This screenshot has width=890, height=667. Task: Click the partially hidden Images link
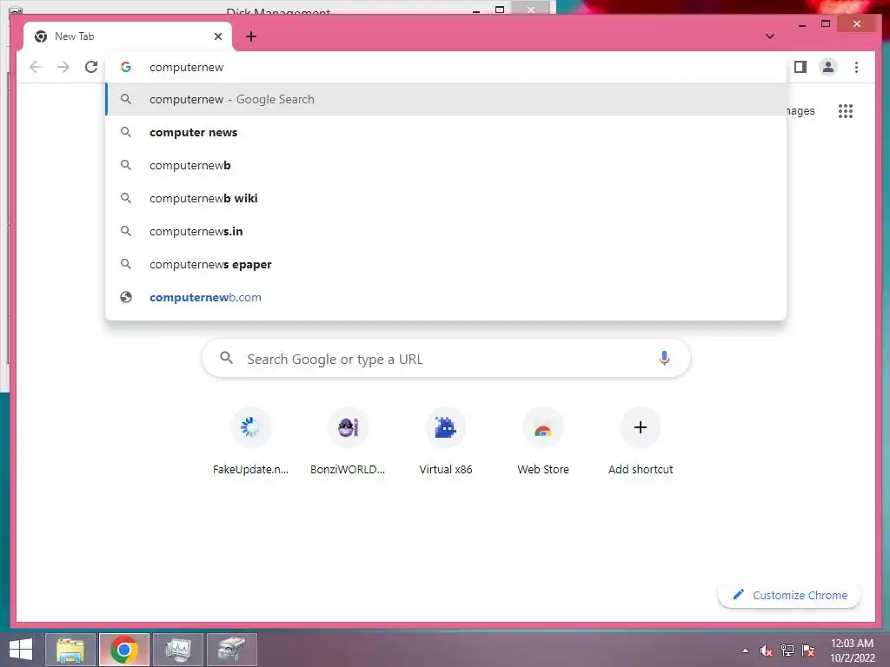800,111
